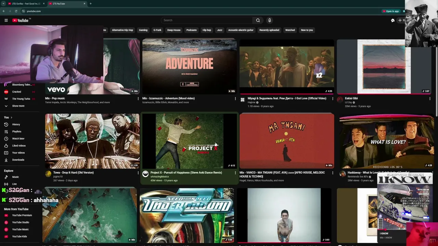Viewport: 438px width, 246px height.
Task: Select the Watched filter chip
Action: pyautogui.click(x=290, y=30)
